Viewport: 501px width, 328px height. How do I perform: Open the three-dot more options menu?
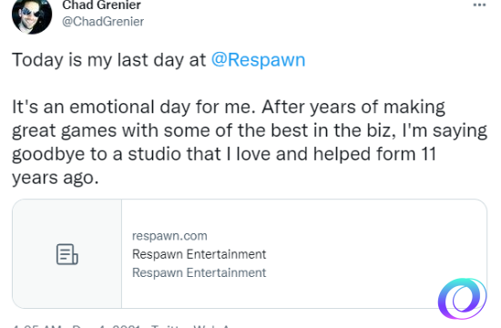(479, 5)
